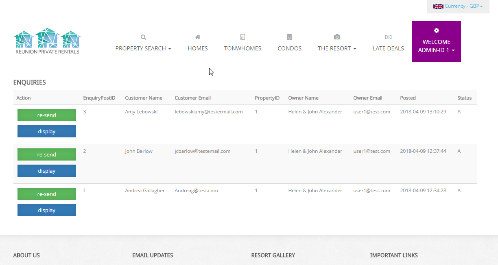Click the Resort Gallery footer heading
The image size is (498, 265).
click(x=273, y=255)
